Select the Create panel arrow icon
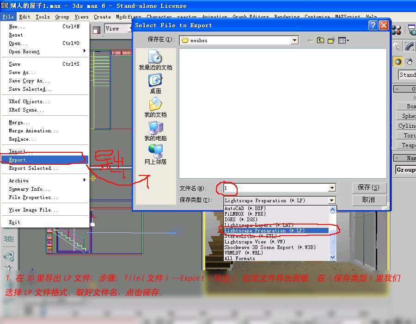 (398, 47)
